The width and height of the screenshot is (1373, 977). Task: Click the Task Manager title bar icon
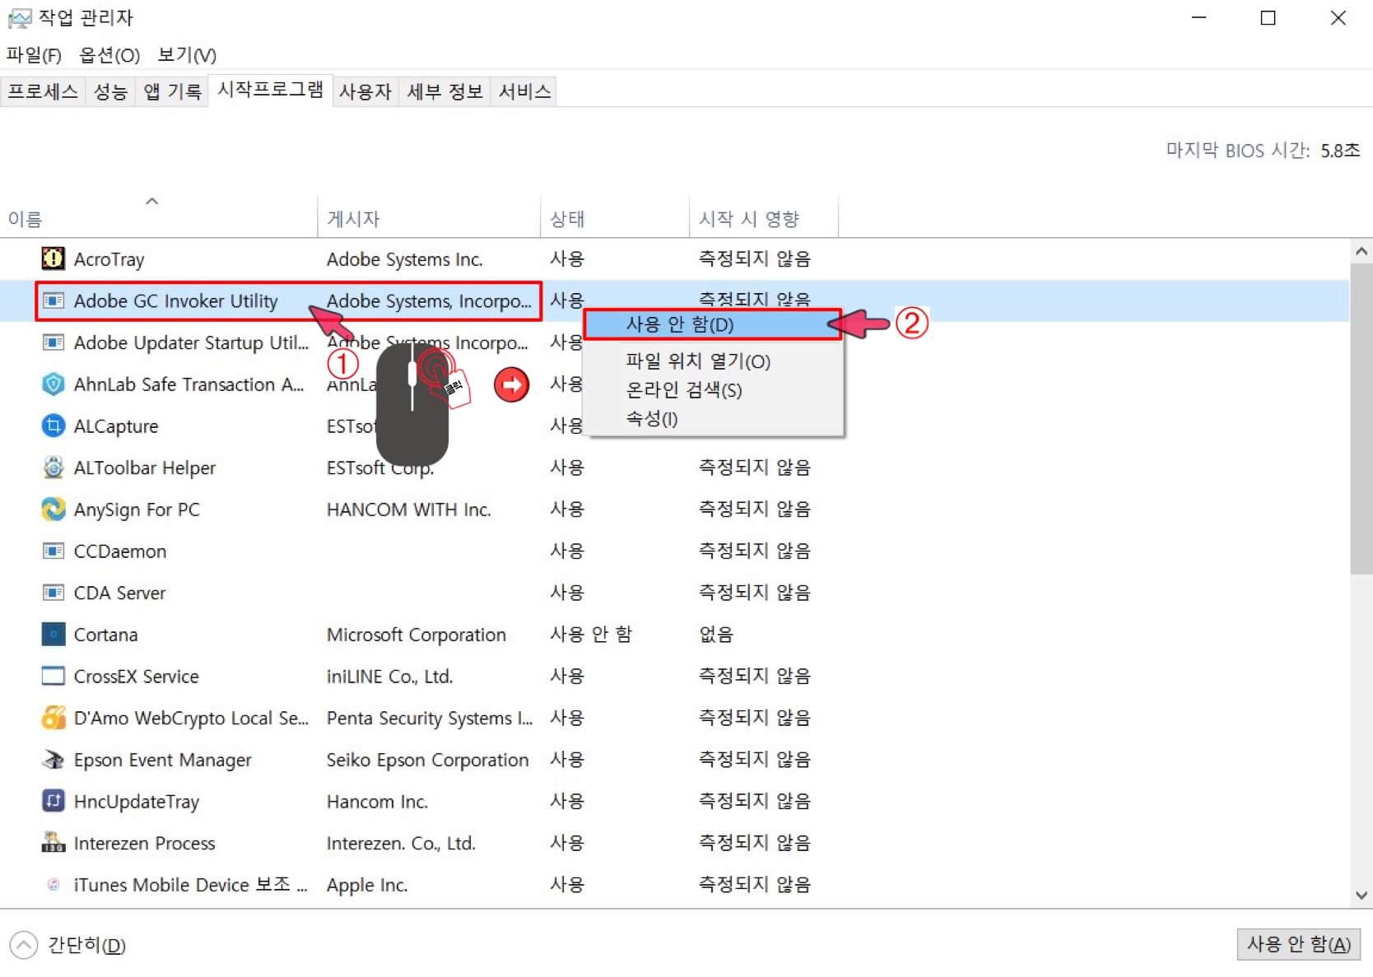[19, 18]
